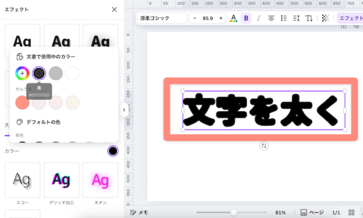The image size is (363, 218).
Task: Click 文書で使用中のカラー palette icon
Action: 20,57
